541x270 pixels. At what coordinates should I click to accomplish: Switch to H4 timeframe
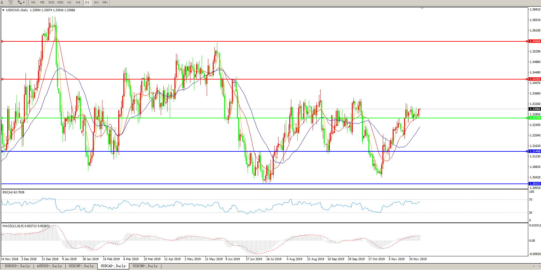(78, 3)
